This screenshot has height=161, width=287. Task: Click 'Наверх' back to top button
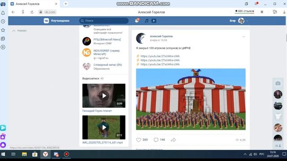(19, 31)
